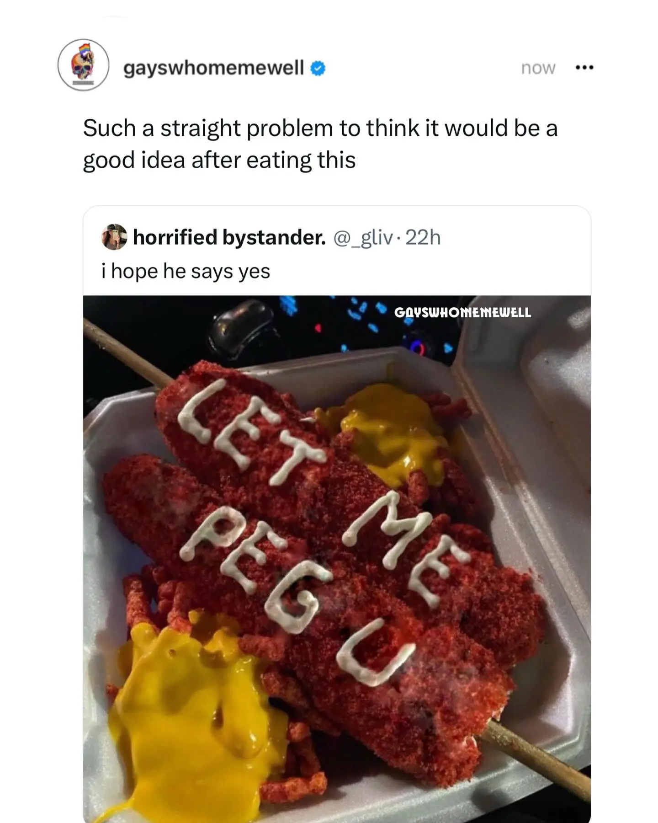Click the gayswhomemewell username
Viewport: 658px width, 823px height.
(213, 68)
